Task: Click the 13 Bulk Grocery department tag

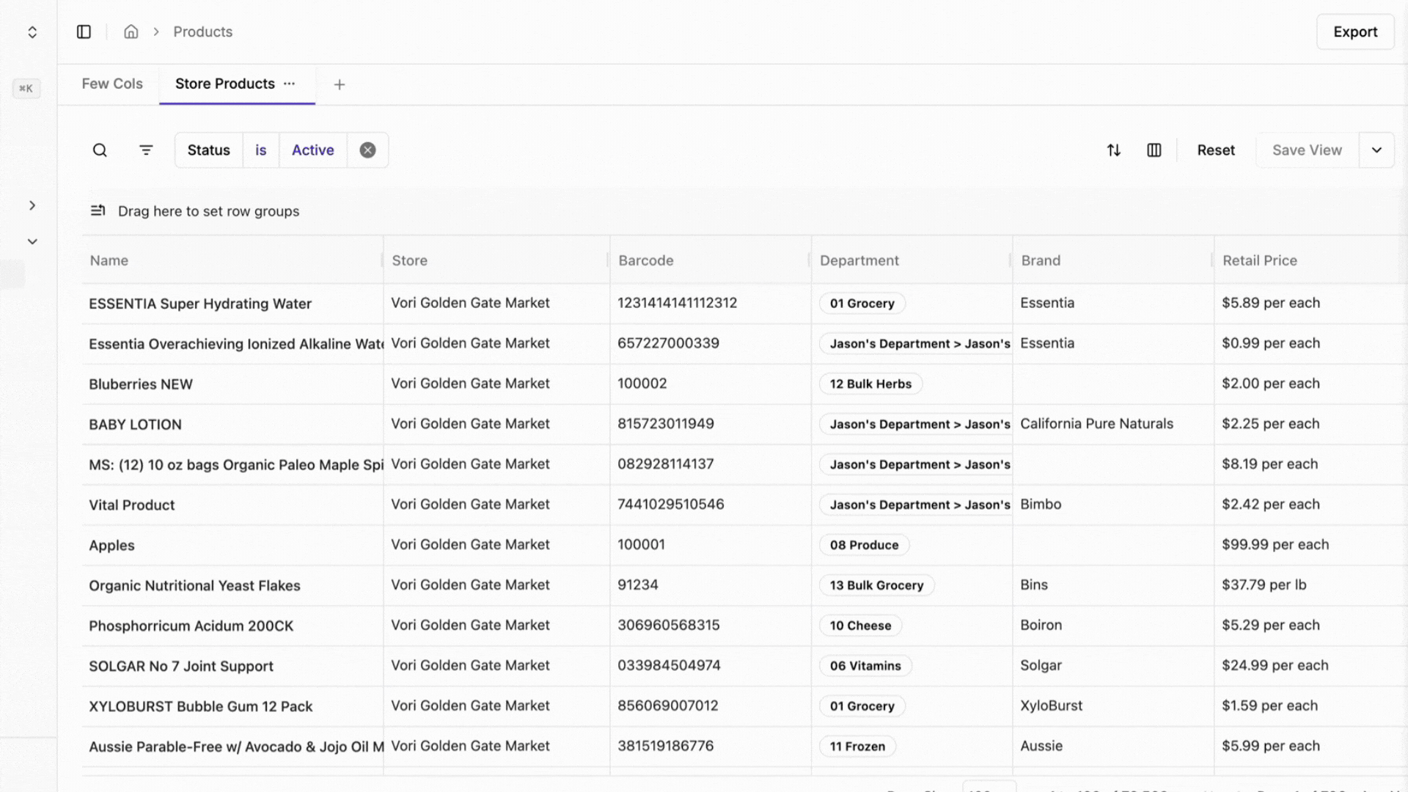Action: point(876,586)
